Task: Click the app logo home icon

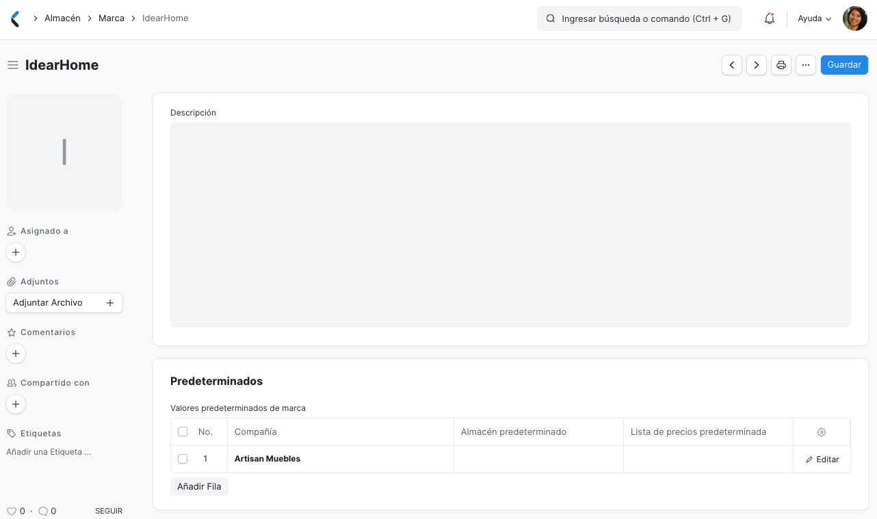Action: pyautogui.click(x=15, y=18)
